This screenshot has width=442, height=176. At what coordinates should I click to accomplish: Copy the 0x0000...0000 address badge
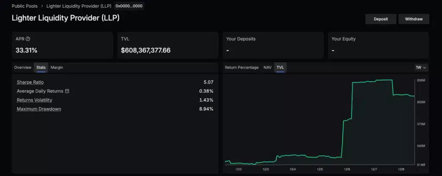129,6
